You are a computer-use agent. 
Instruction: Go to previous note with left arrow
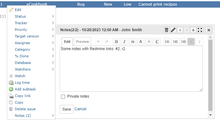click(180, 30)
